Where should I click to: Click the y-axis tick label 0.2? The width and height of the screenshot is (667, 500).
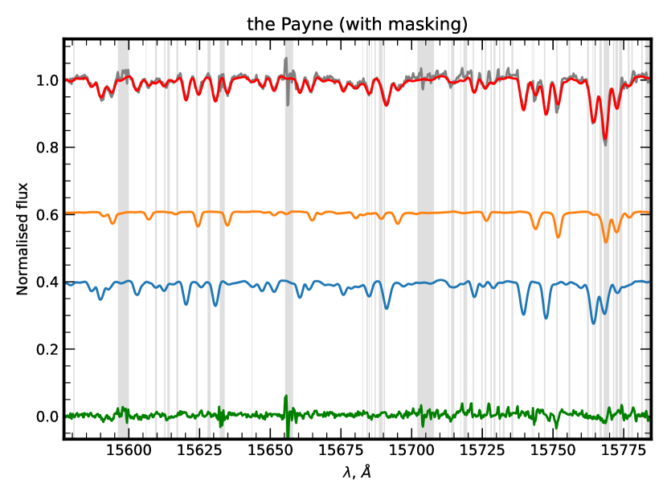click(47, 349)
